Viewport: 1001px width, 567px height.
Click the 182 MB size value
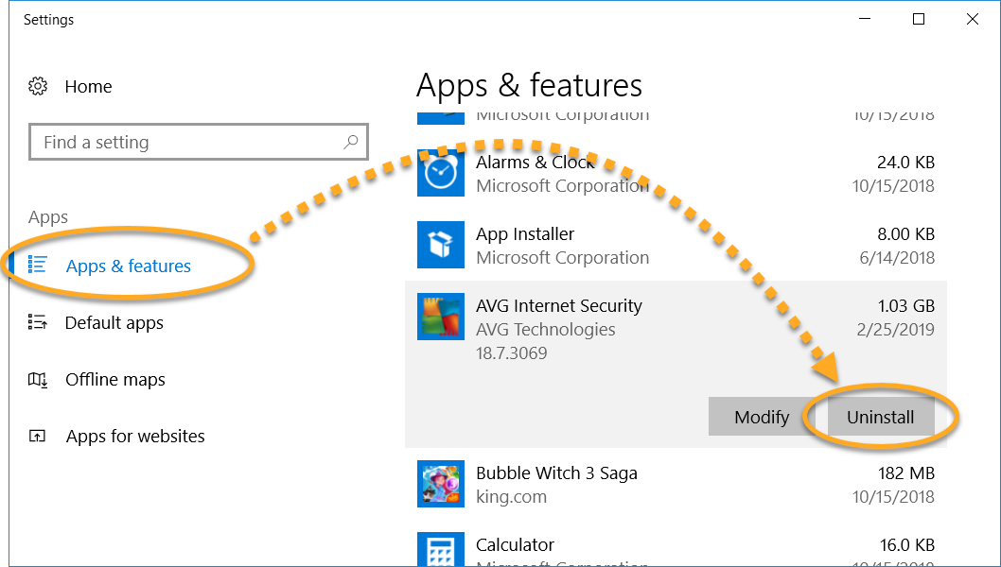coord(906,472)
